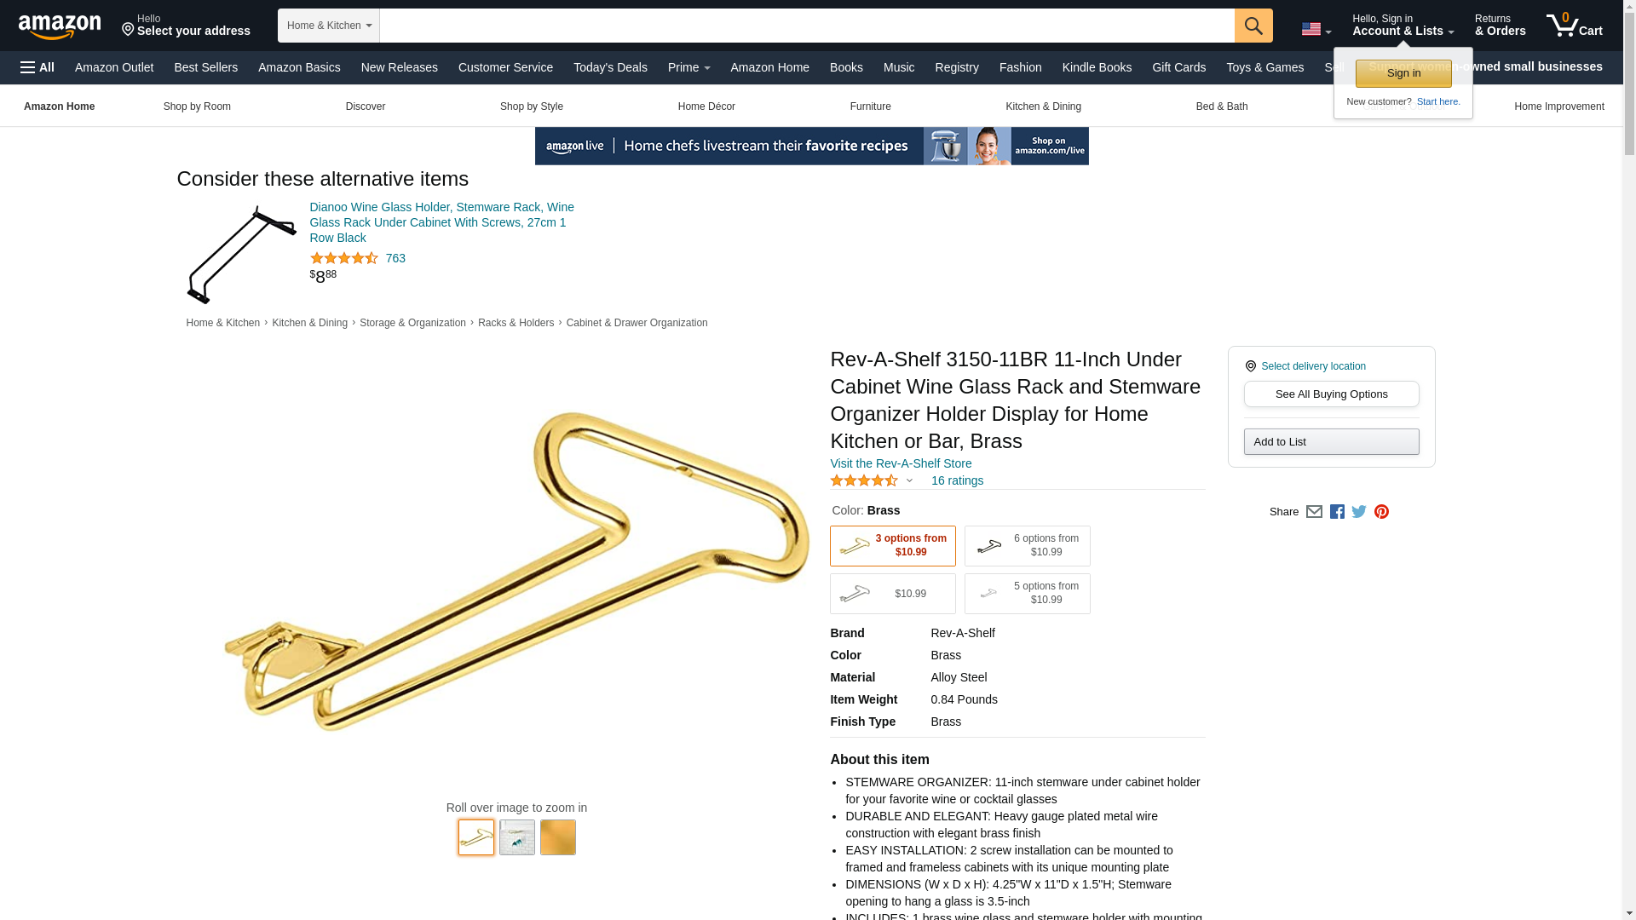Open Today's Deals in navigation bar
Screen dimensions: 1636x920
[x=610, y=67]
